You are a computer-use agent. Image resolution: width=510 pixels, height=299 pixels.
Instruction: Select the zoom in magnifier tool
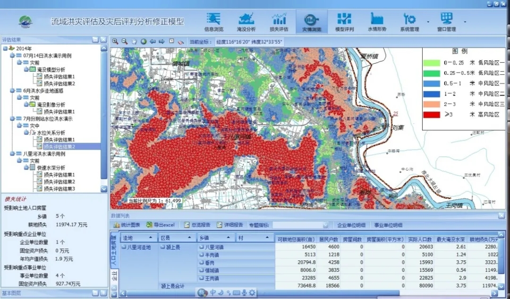[x=115, y=41]
